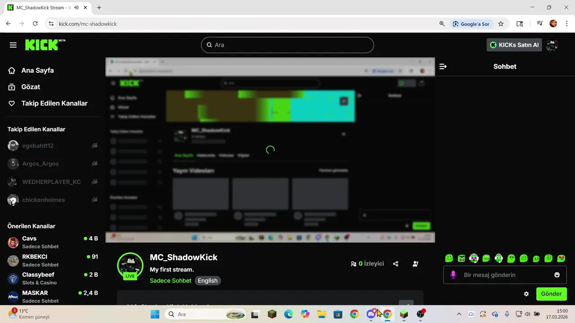Show hidden system tray icons

pos(459,314)
